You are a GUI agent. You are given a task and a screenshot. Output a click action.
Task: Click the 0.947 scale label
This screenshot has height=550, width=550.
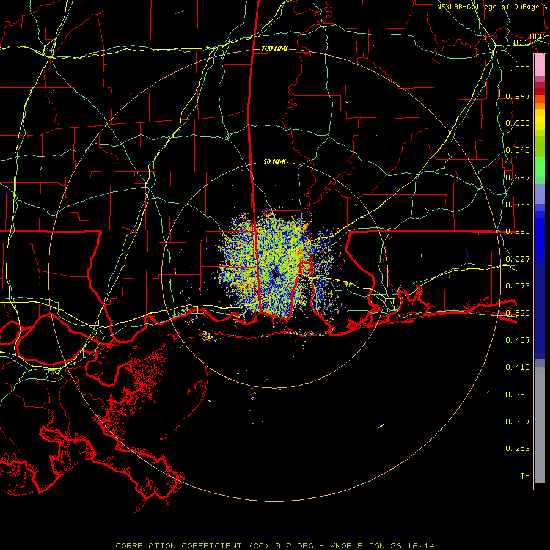(518, 96)
